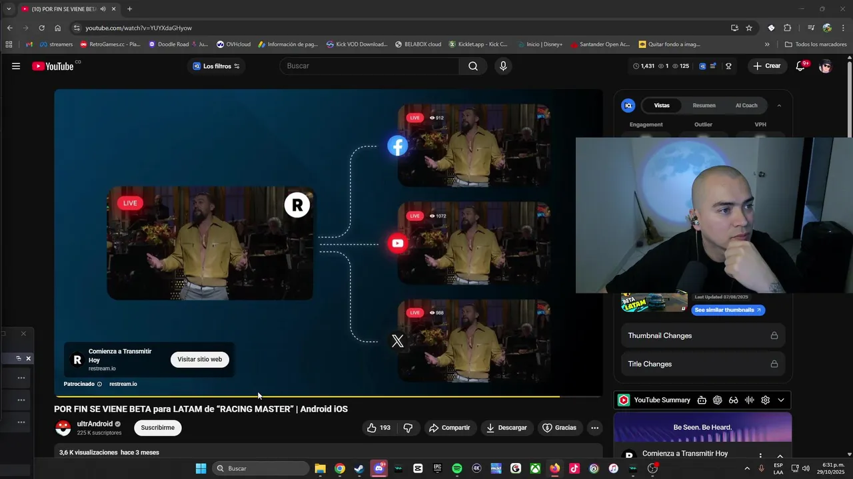This screenshot has height=479, width=853.
Task: Open Xbox app from the taskbar
Action: 535,468
